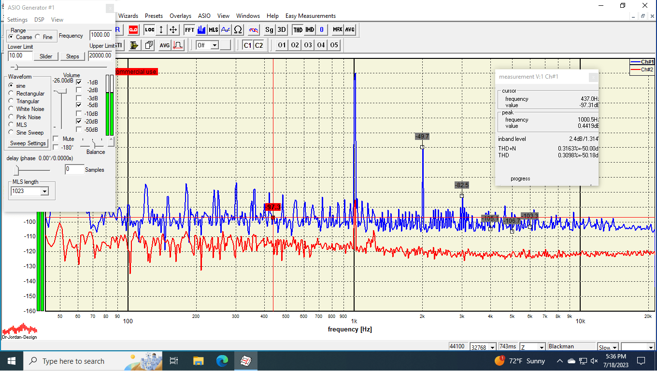The image size is (657, 371).
Task: Select the Triangular waveform option
Action: click(x=11, y=101)
